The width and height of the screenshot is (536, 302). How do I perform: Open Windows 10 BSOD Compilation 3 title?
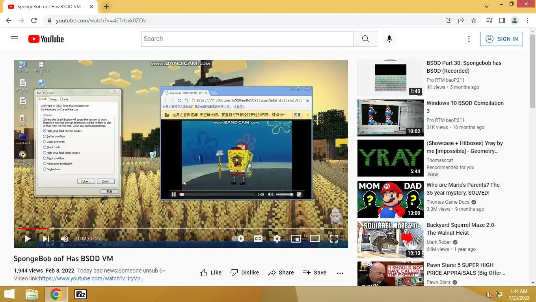(465, 107)
